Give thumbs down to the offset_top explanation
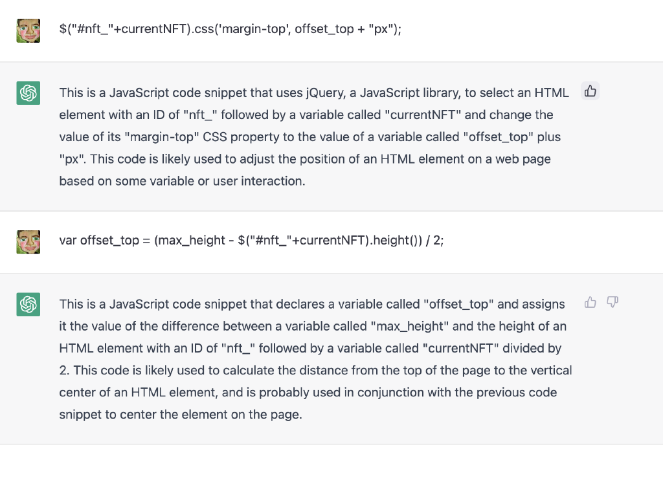This screenshot has width=663, height=500. coord(612,302)
